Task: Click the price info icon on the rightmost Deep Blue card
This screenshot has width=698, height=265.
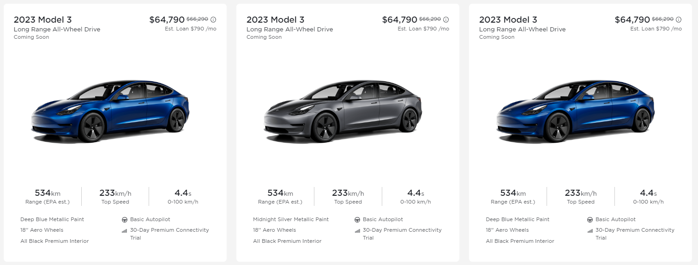Action: click(x=679, y=20)
